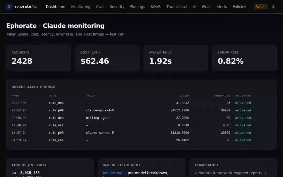Click the THRESHOLD column header
283x177 pixels.
(222, 96)
